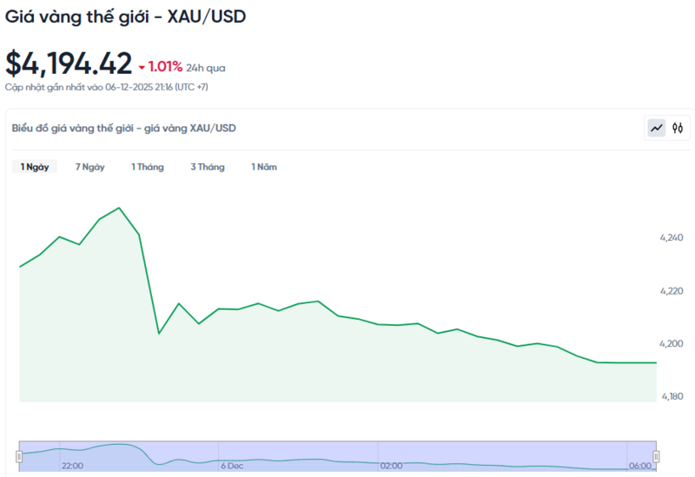Screen dimensions: 695x477
Task: Click the chart's highest peak point
Action: [119, 208]
